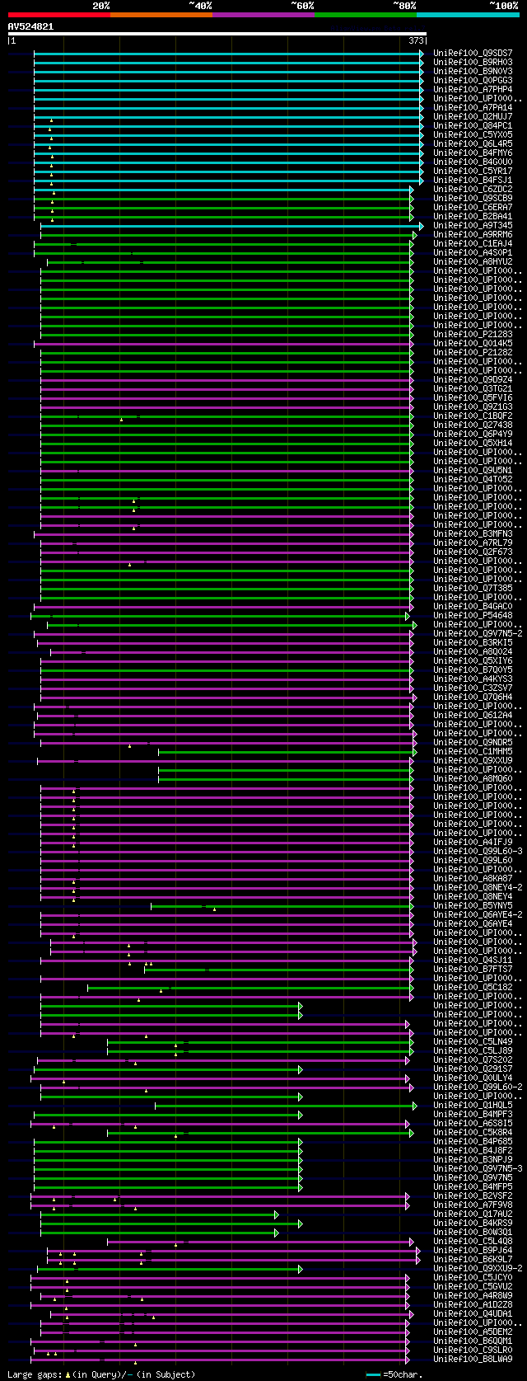
Task: Click the UniRef100_Q17AU2 label
Action: (473, 1214)
